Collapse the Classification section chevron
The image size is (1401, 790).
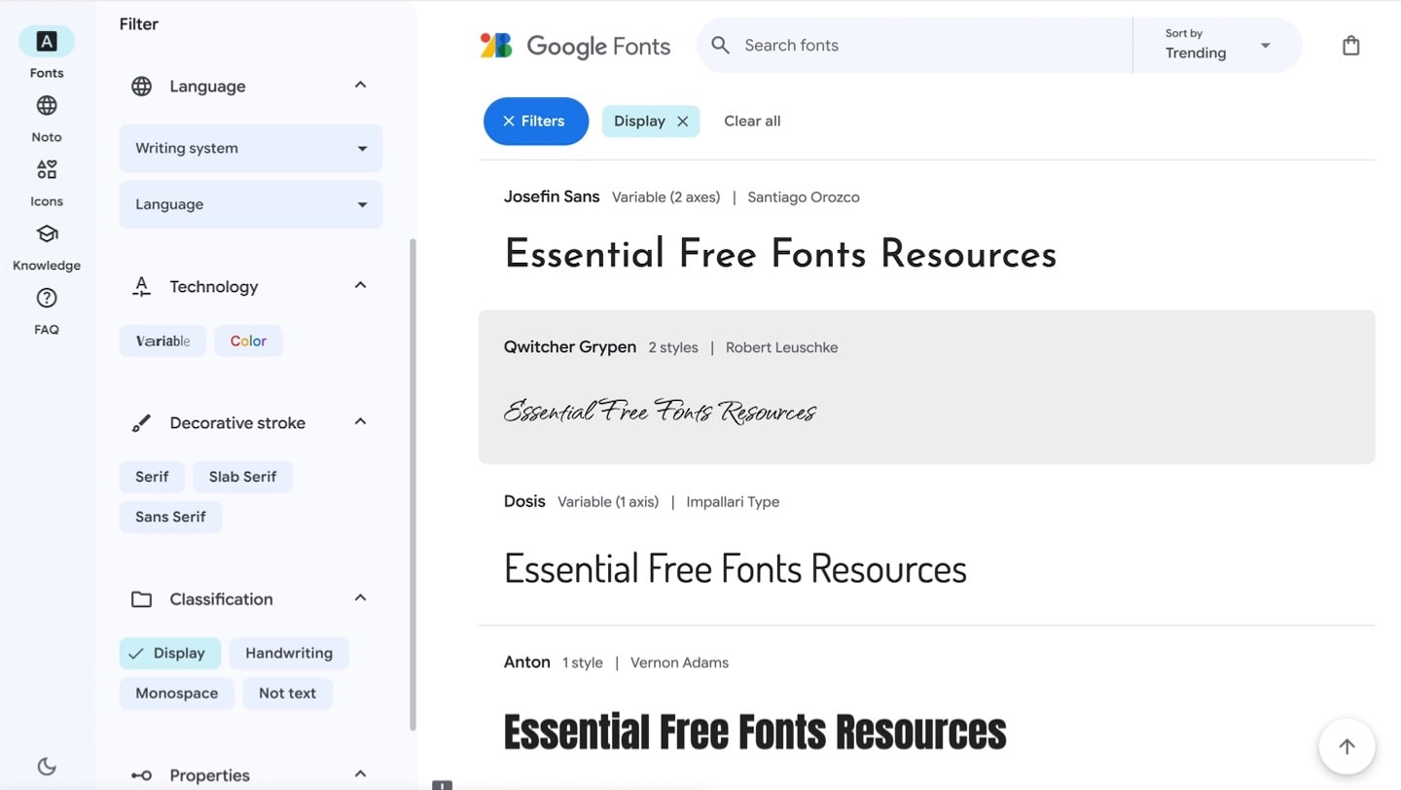point(360,599)
